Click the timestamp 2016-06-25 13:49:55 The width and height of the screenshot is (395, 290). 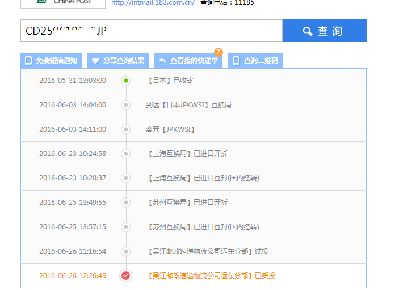click(x=73, y=203)
